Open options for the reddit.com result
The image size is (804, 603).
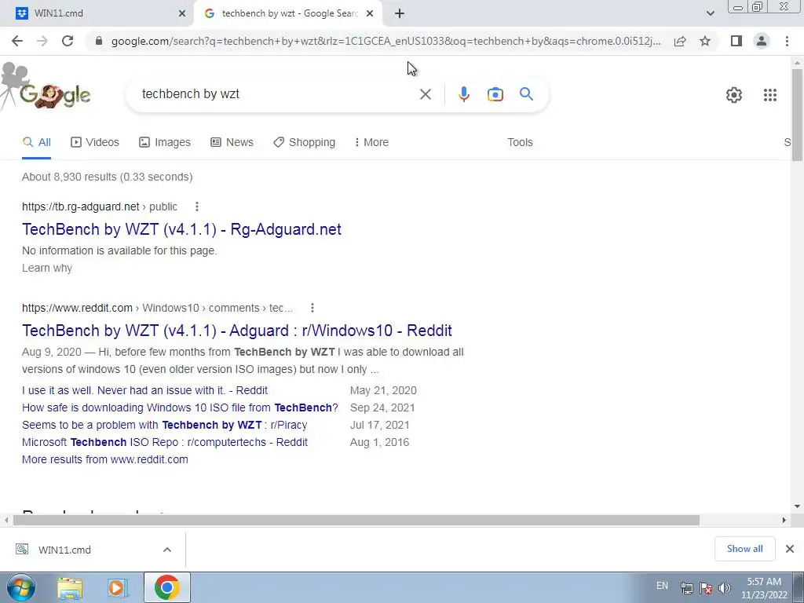[x=312, y=308]
